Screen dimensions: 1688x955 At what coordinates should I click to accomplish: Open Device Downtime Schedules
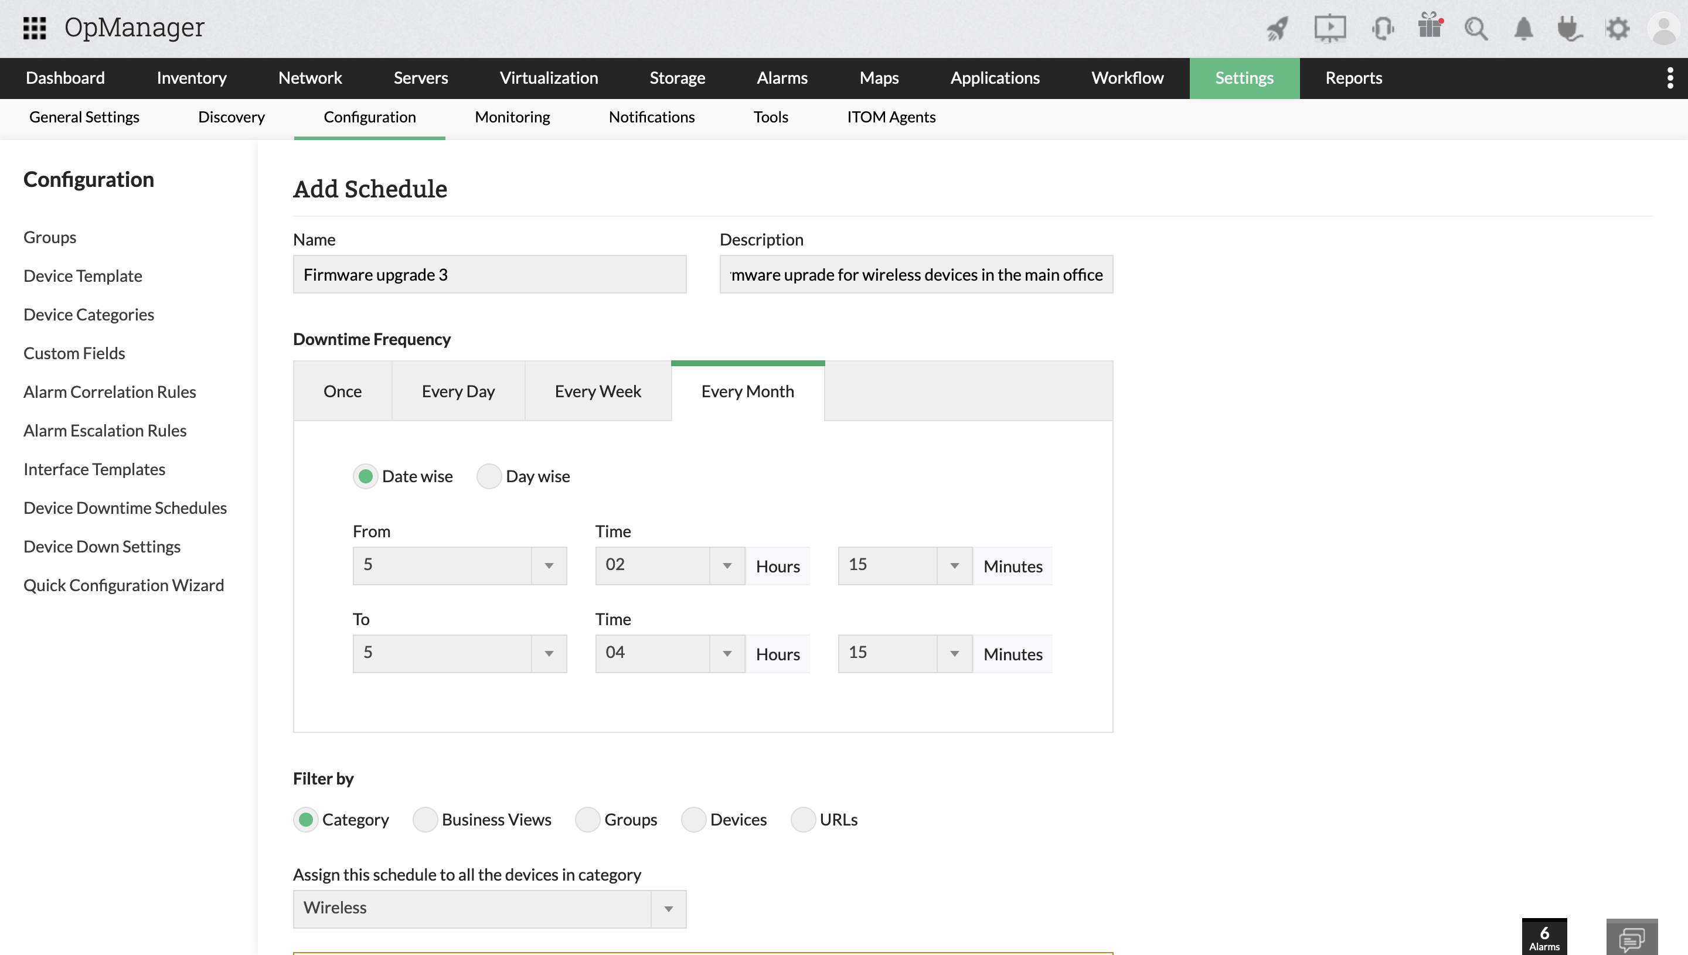click(125, 507)
